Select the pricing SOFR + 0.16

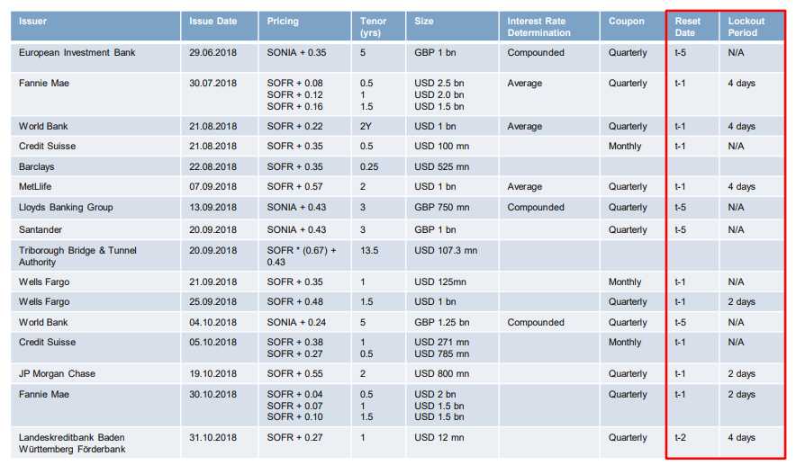click(x=295, y=106)
